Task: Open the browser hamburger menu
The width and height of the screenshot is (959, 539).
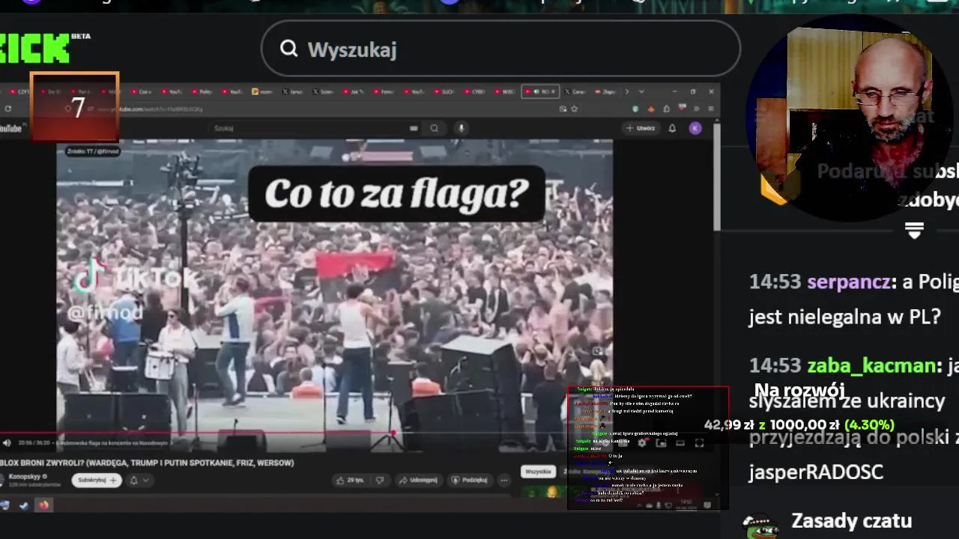Action: pos(710,109)
